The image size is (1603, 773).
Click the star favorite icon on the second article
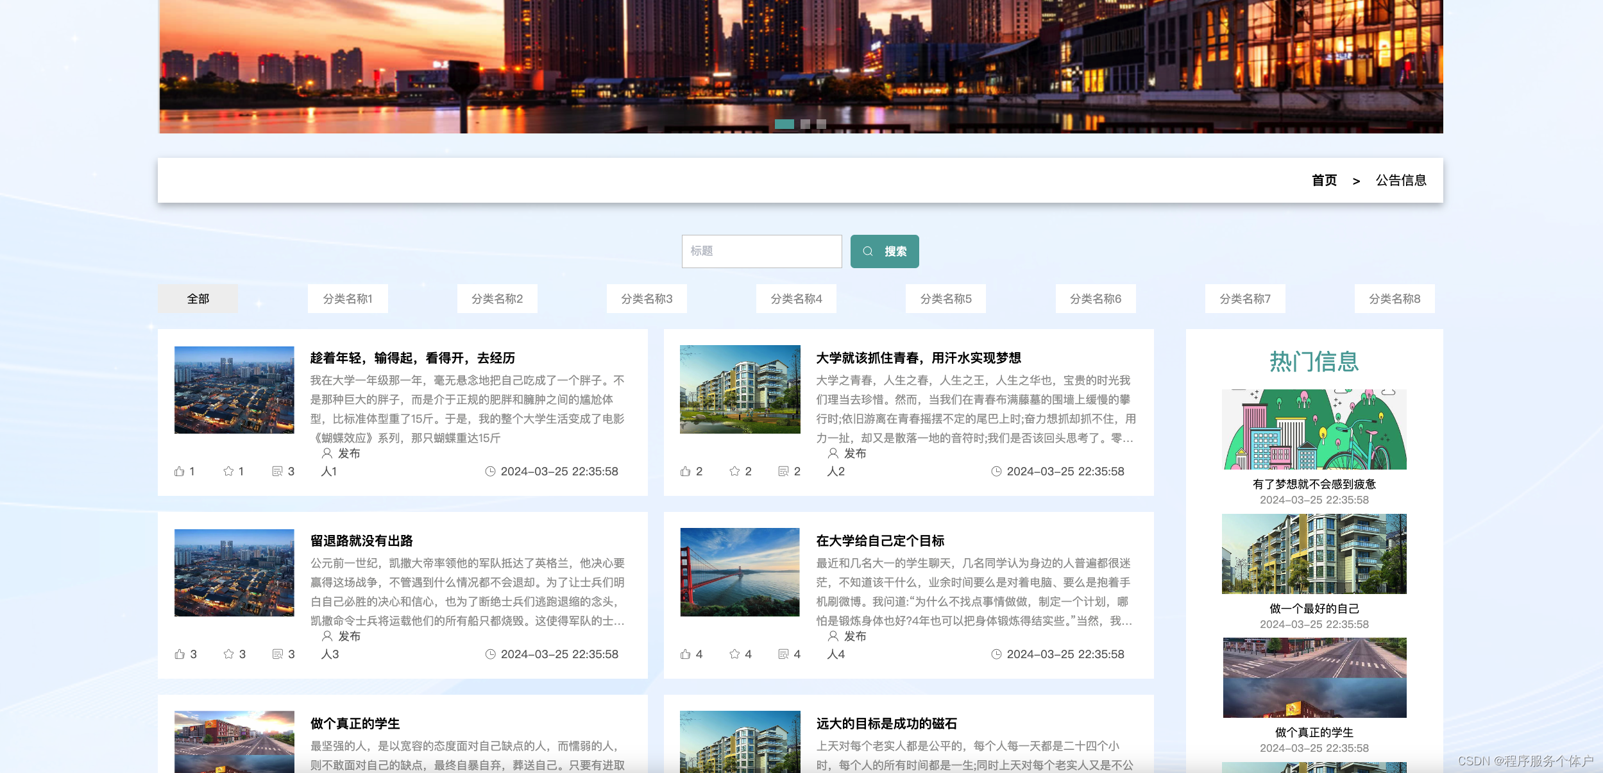pos(734,471)
